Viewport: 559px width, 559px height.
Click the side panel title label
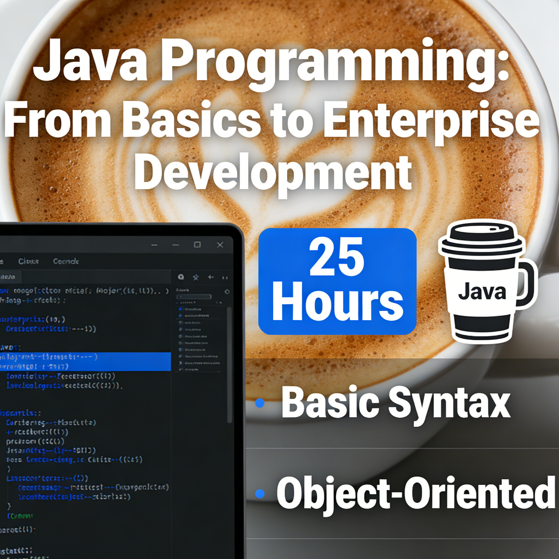(183, 290)
